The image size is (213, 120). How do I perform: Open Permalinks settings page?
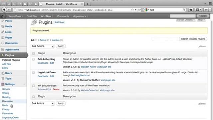pyautogui.click(x=8, y=113)
